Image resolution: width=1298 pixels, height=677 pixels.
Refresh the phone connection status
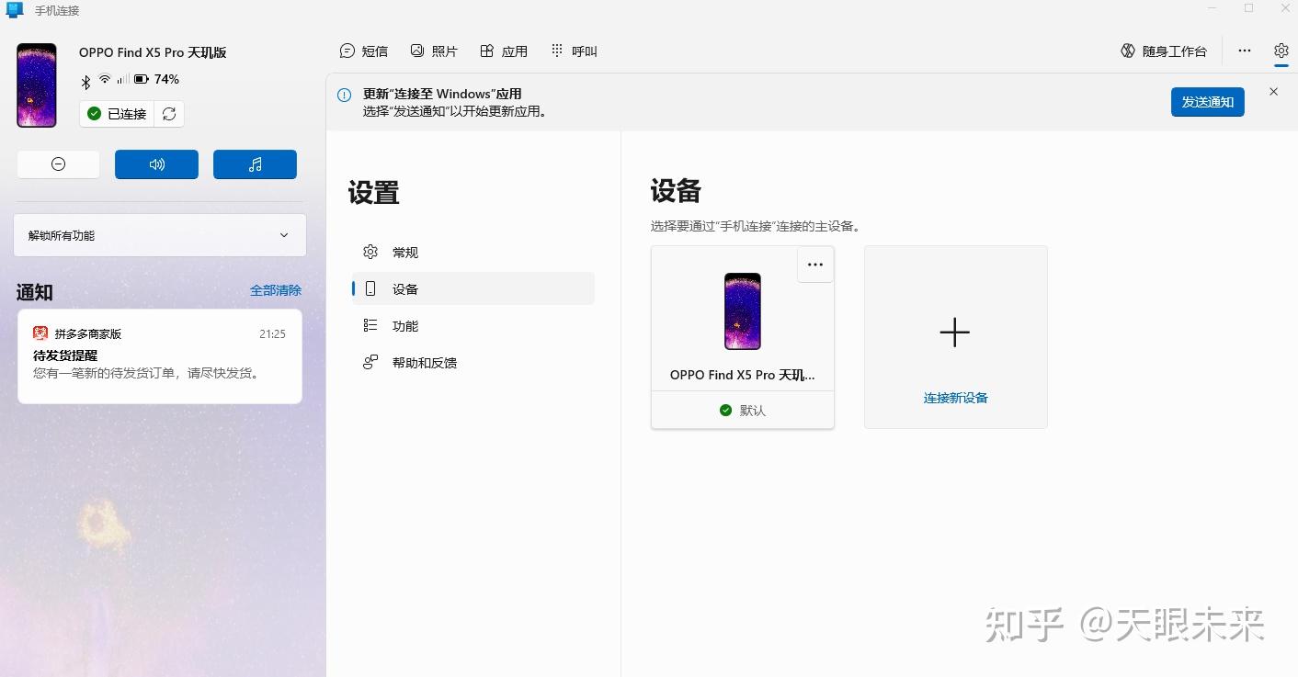pos(169,114)
